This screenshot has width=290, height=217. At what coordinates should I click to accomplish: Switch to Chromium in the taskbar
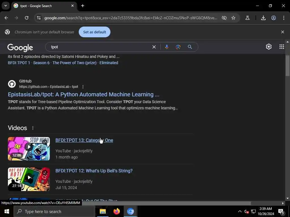(130, 211)
